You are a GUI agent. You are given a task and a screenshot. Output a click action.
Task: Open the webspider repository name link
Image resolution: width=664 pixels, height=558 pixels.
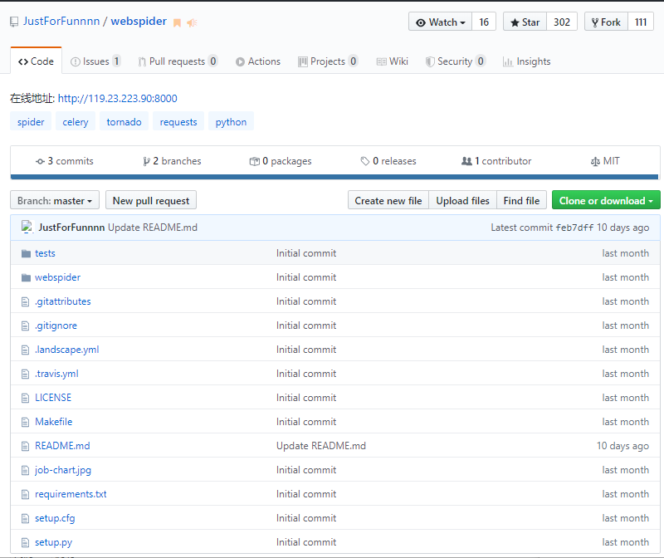[139, 22]
